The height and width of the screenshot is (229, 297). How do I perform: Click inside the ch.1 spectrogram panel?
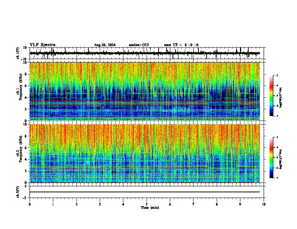(x=145, y=91)
